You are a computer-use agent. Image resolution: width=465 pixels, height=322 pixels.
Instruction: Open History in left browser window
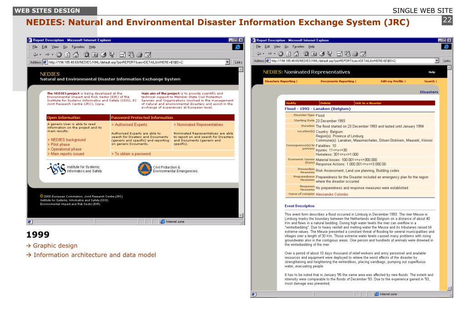coord(103,55)
